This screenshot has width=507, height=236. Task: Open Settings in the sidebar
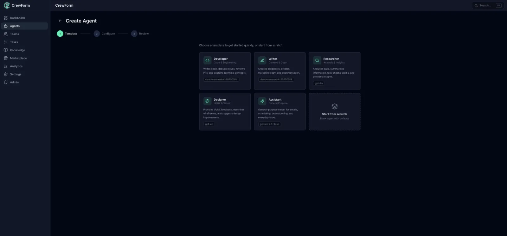[16, 74]
